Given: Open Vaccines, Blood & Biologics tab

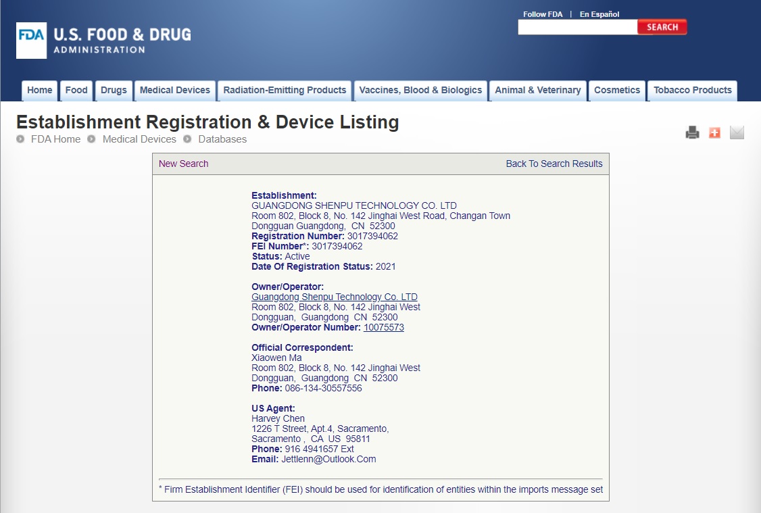Looking at the screenshot, I should click(x=420, y=91).
